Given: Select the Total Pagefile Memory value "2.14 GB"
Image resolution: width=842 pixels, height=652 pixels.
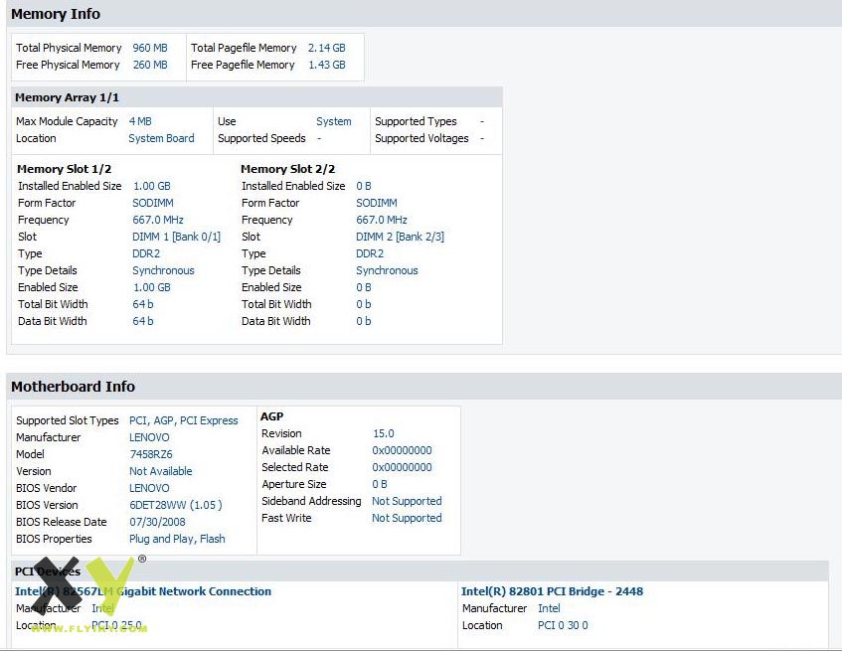Looking at the screenshot, I should (x=326, y=48).
